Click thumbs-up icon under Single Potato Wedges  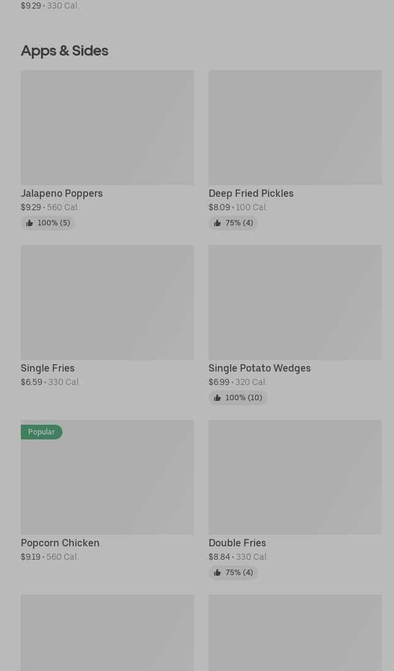[x=217, y=398]
